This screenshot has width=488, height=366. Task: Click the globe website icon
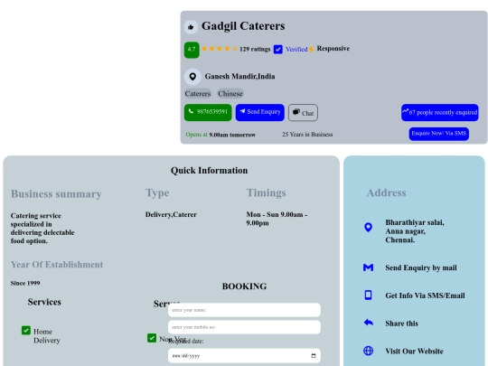click(368, 351)
